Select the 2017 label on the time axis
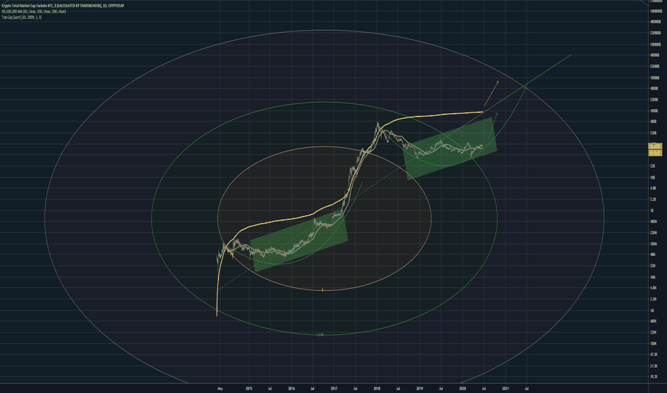 click(x=334, y=388)
